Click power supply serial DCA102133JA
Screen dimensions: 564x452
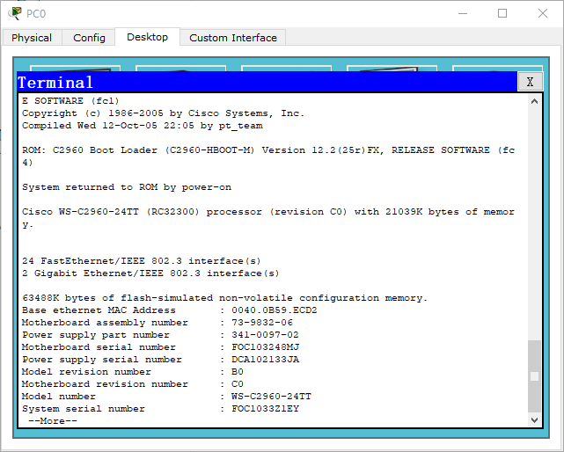[x=266, y=360]
